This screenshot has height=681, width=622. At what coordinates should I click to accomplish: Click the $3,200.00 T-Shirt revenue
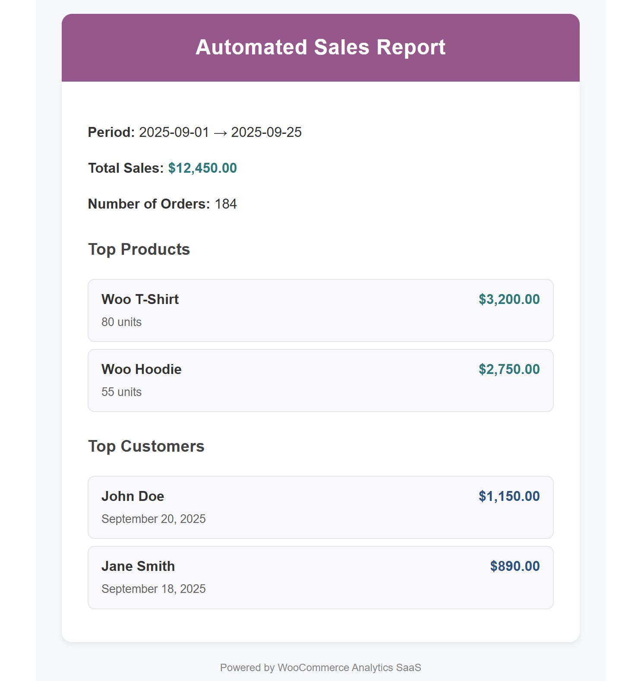[x=509, y=299]
